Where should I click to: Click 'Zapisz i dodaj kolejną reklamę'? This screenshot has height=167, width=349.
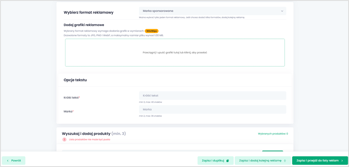click(x=263, y=160)
